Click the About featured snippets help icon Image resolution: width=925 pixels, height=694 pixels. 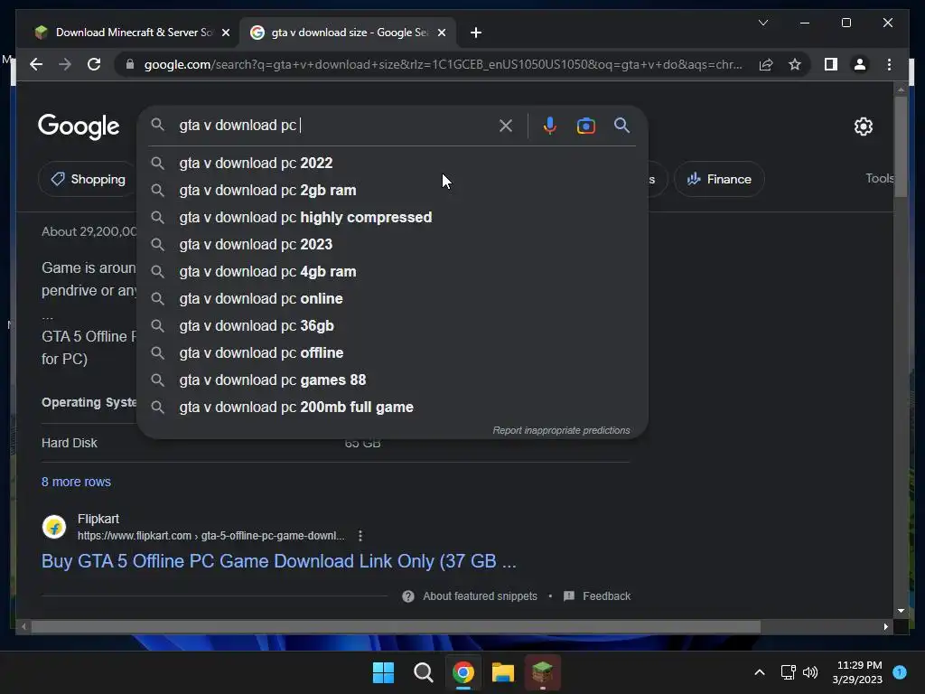(407, 596)
